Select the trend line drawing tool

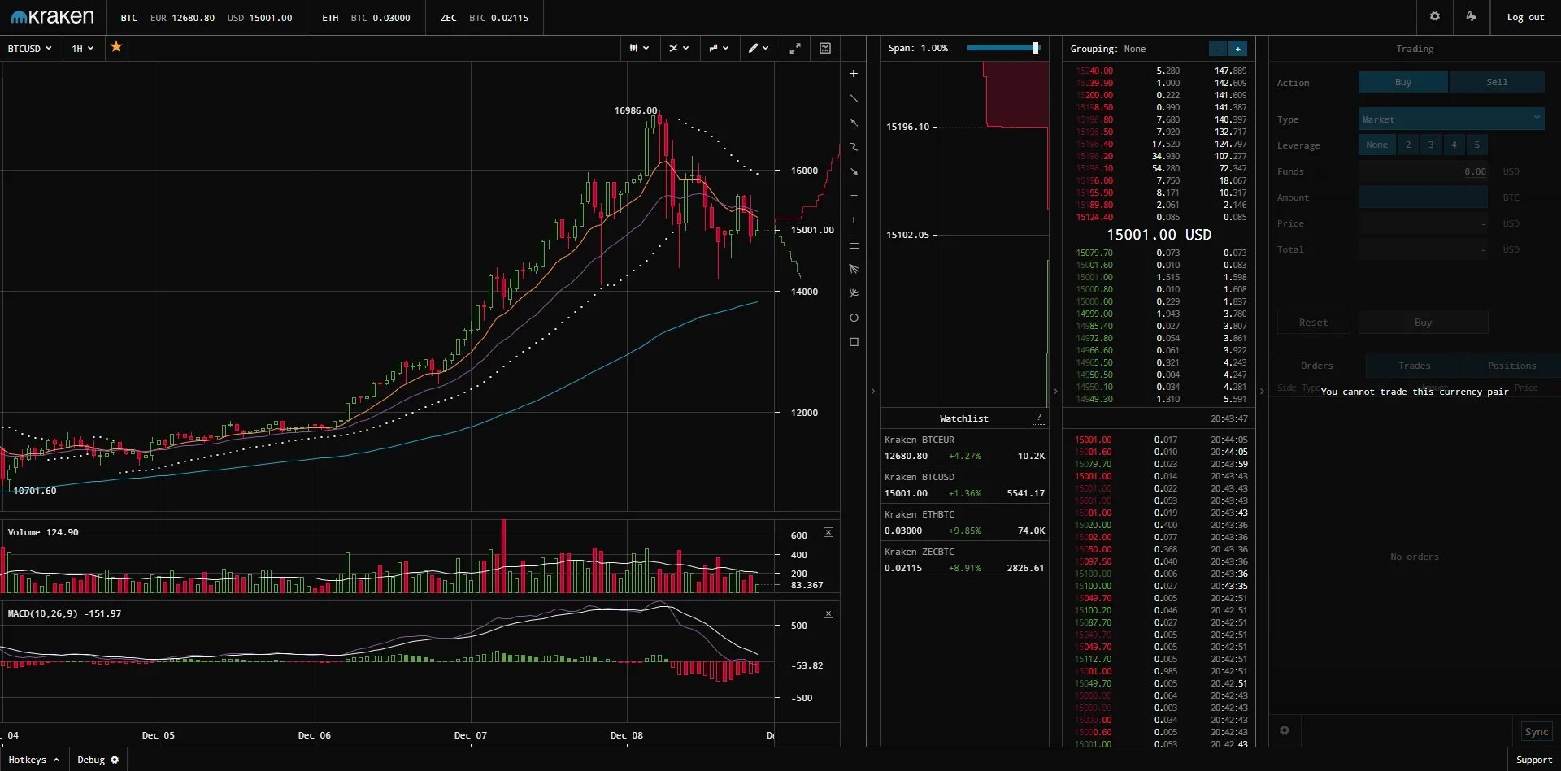(x=854, y=98)
